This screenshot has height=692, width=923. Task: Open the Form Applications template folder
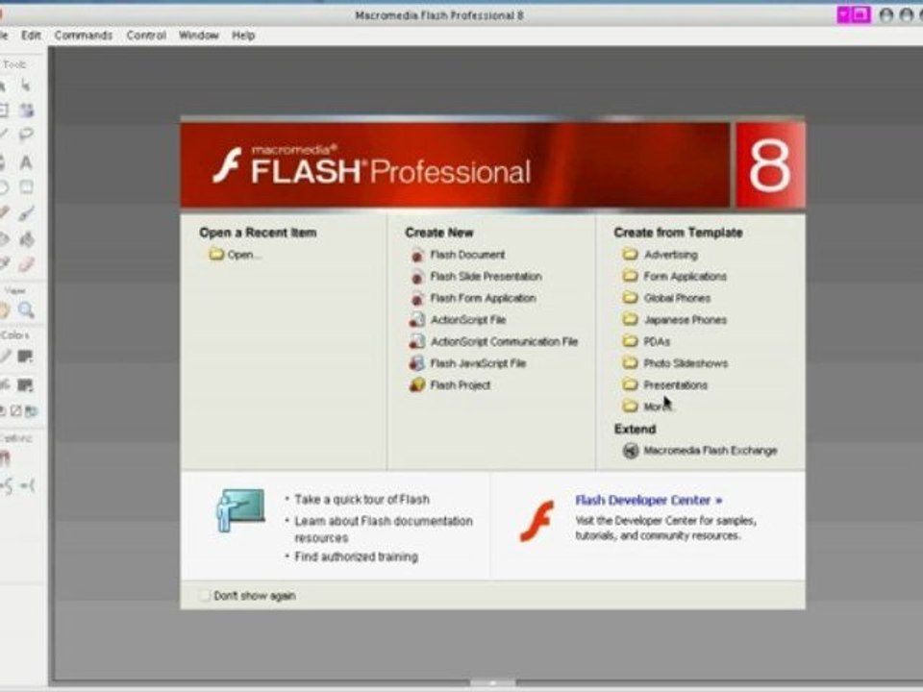tap(685, 277)
